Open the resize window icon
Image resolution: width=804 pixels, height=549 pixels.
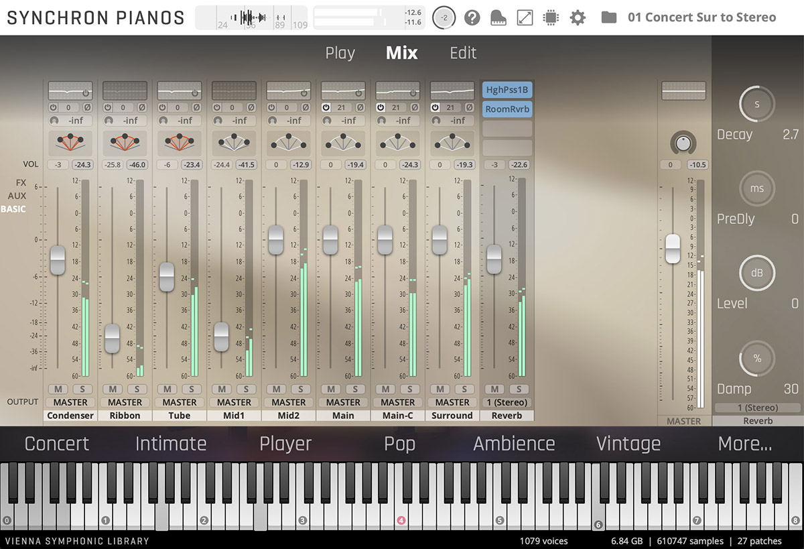[524, 17]
